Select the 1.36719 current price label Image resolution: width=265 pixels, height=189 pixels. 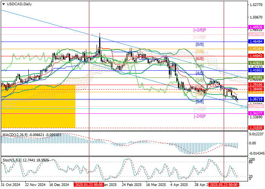[256, 99]
